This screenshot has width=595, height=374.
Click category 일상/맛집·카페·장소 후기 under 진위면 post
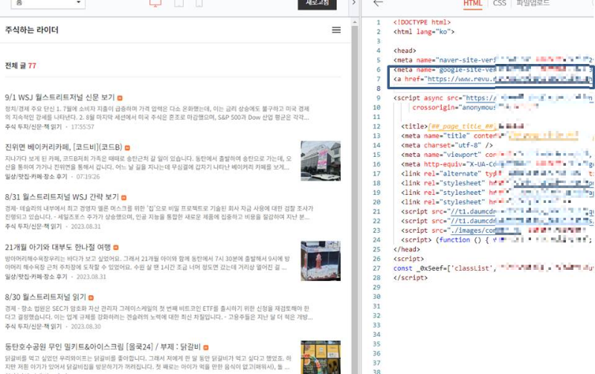pyautogui.click(x=36, y=176)
